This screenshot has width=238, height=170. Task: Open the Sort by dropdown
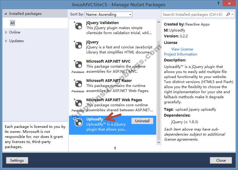(x=109, y=14)
